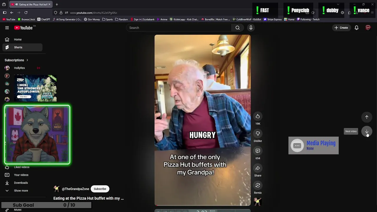Go to the next video arrow
The height and width of the screenshot is (212, 377).
[x=367, y=131]
